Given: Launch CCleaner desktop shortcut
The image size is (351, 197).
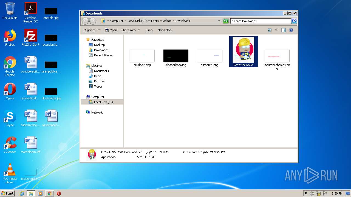Looking at the screenshot, I should (10, 145).
